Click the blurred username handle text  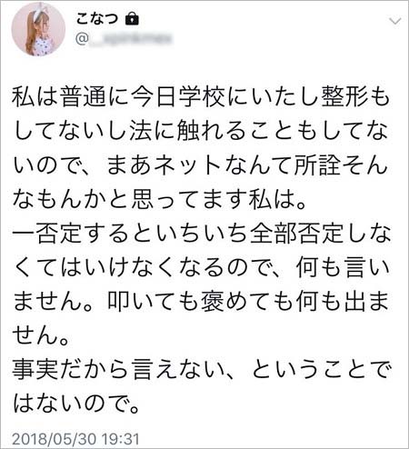click(131, 39)
